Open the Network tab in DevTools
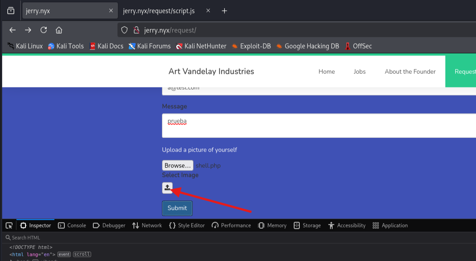 [147, 225]
